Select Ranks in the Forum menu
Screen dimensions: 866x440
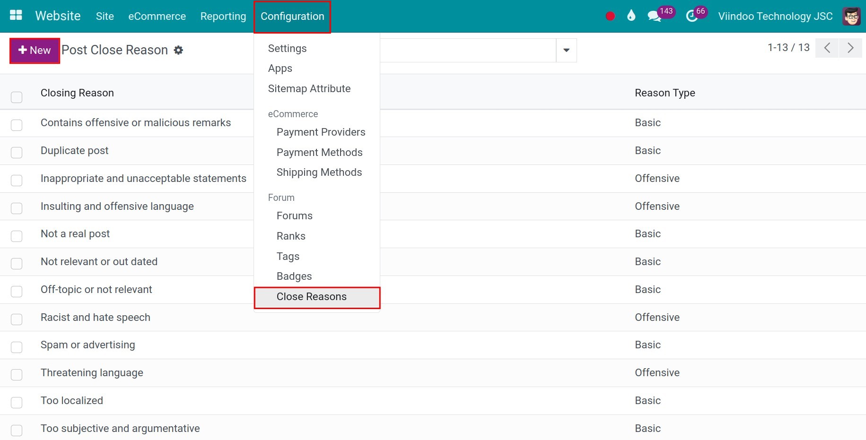[x=291, y=236]
